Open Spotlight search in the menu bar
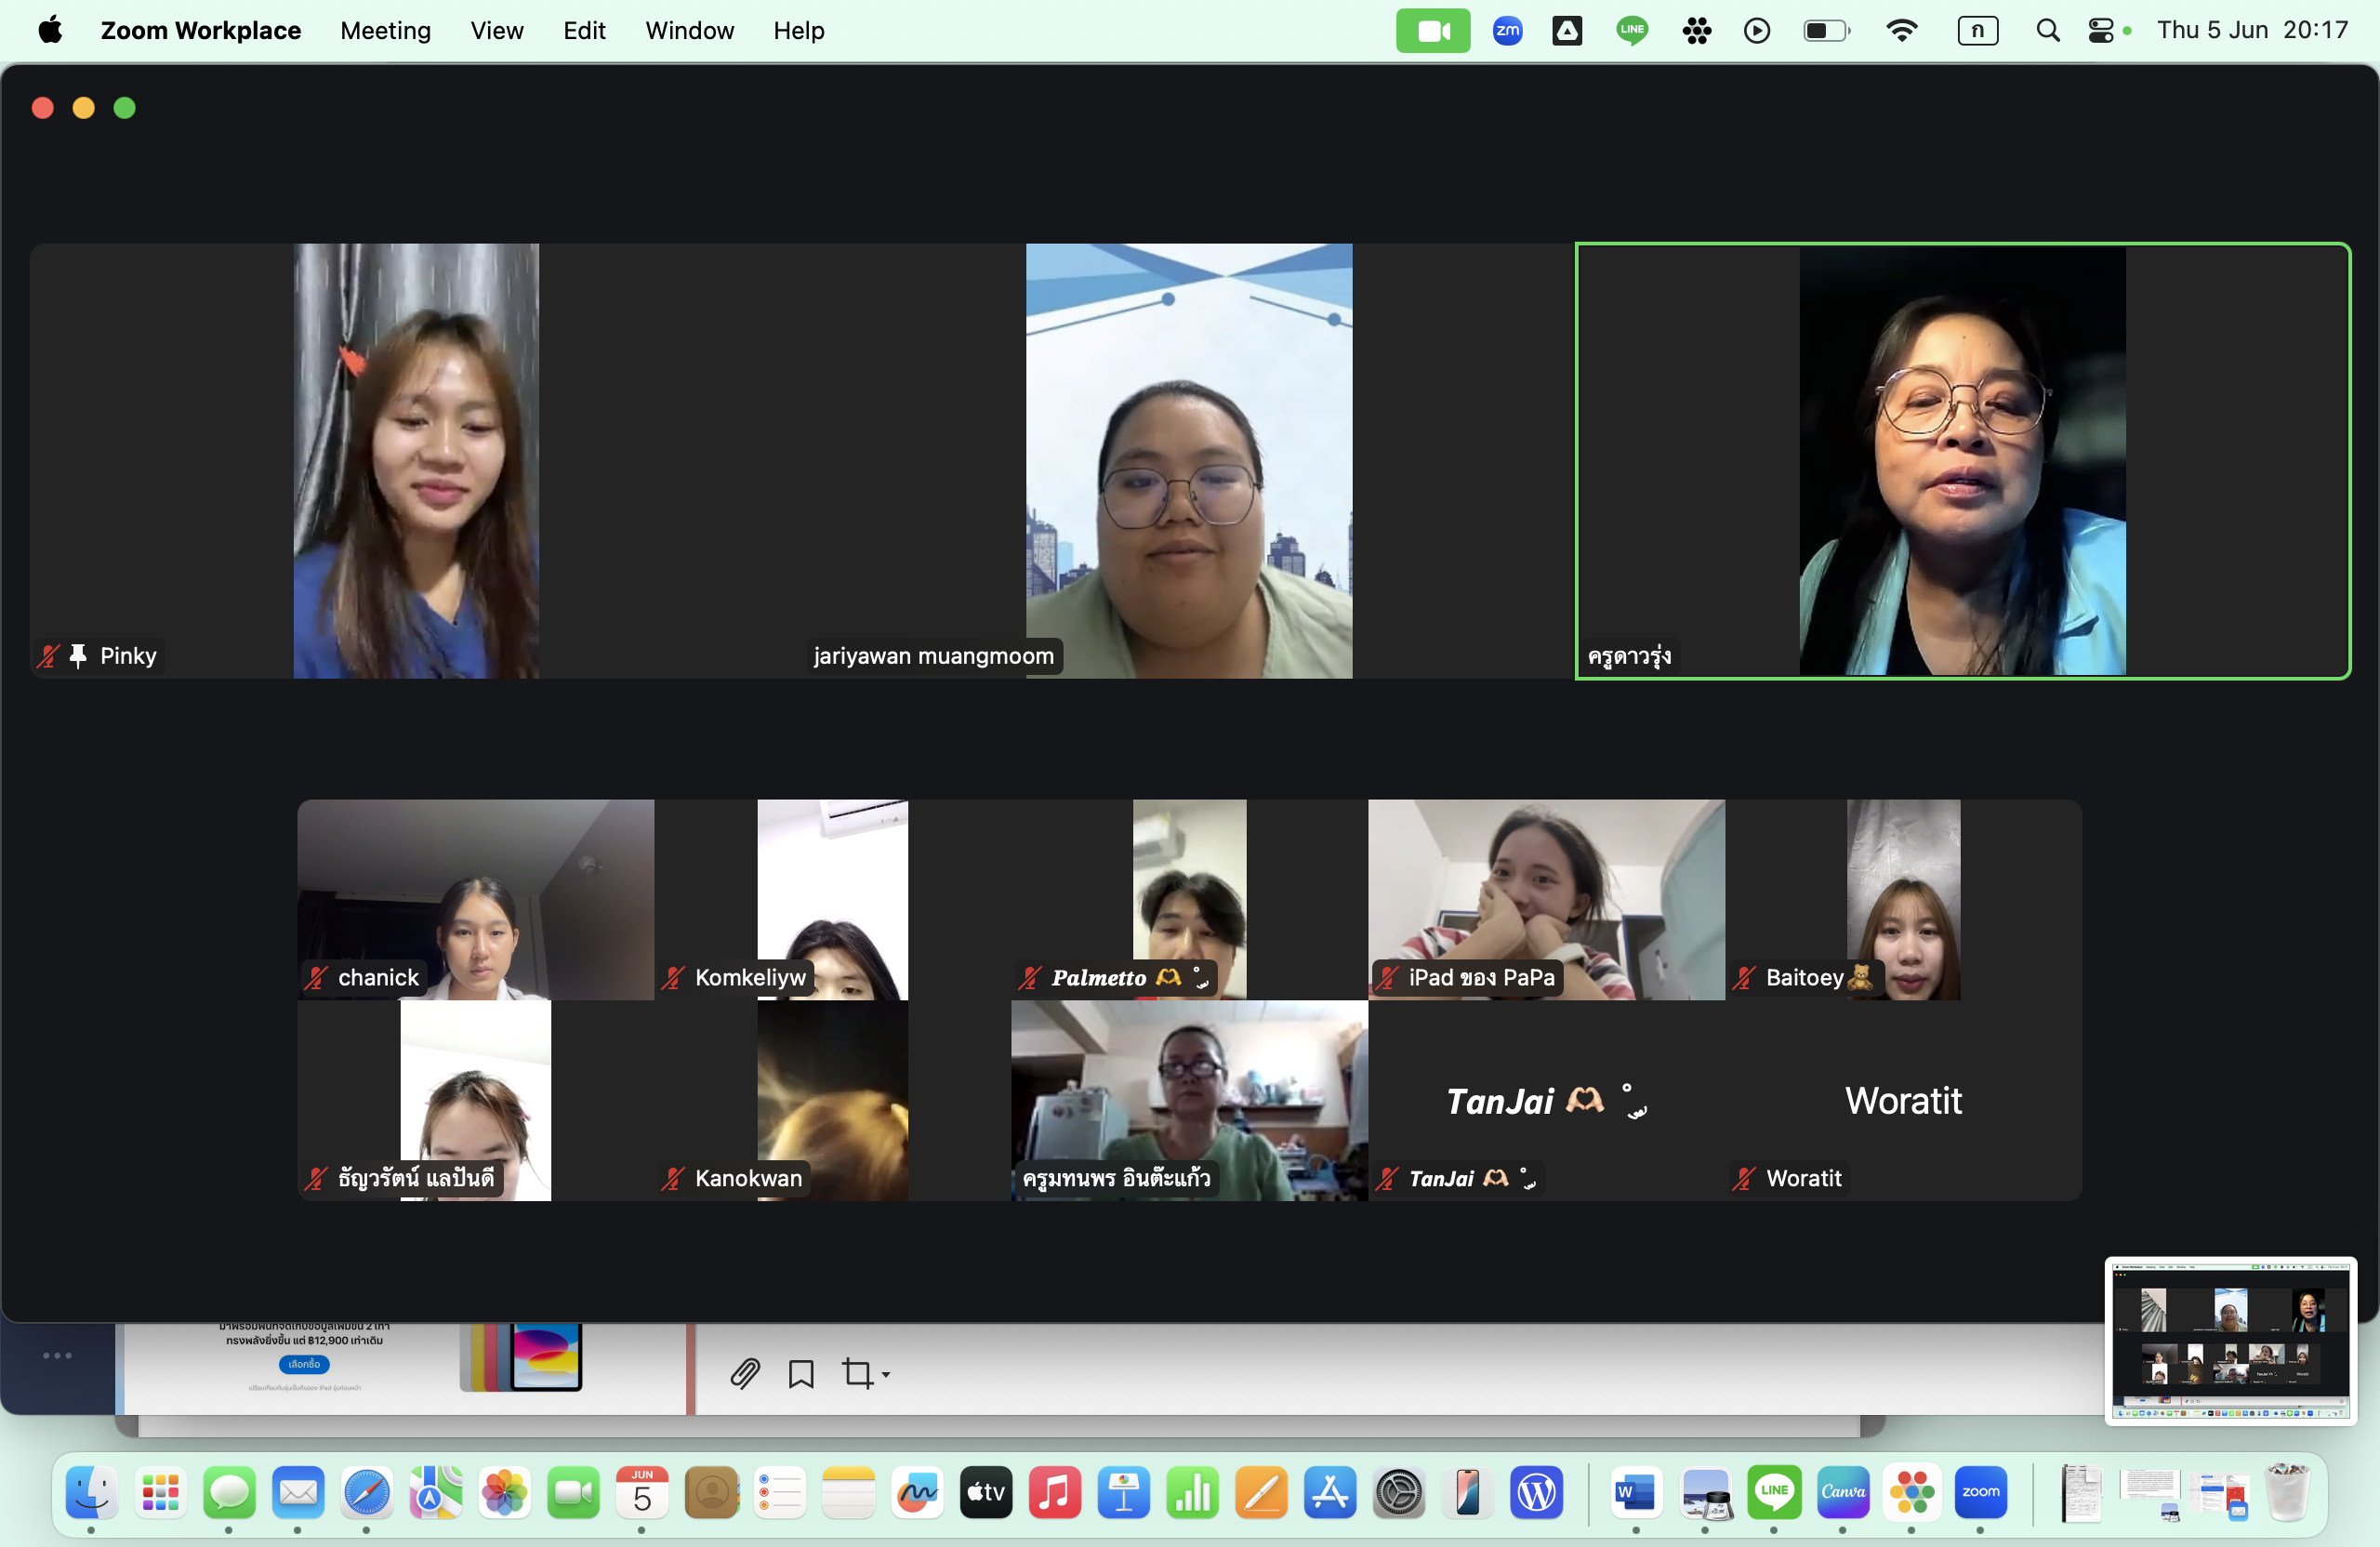The width and height of the screenshot is (2380, 1547). click(x=2047, y=30)
